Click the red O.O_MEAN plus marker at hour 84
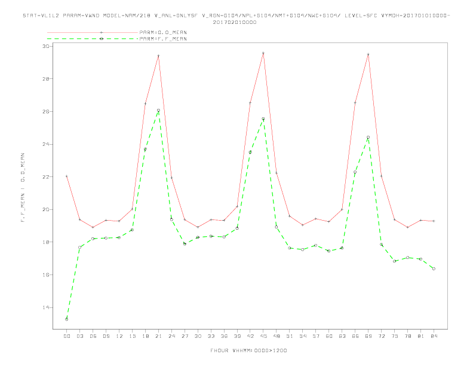Viewport: 473px width, 366px height. coord(434,221)
